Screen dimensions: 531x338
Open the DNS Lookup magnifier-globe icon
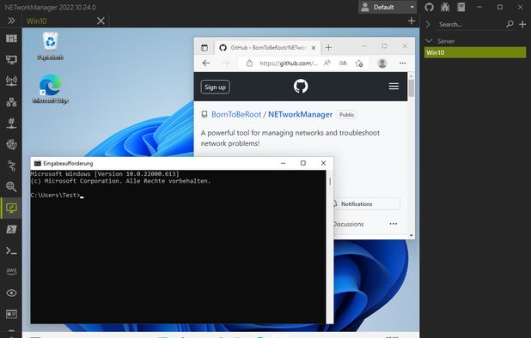11,186
